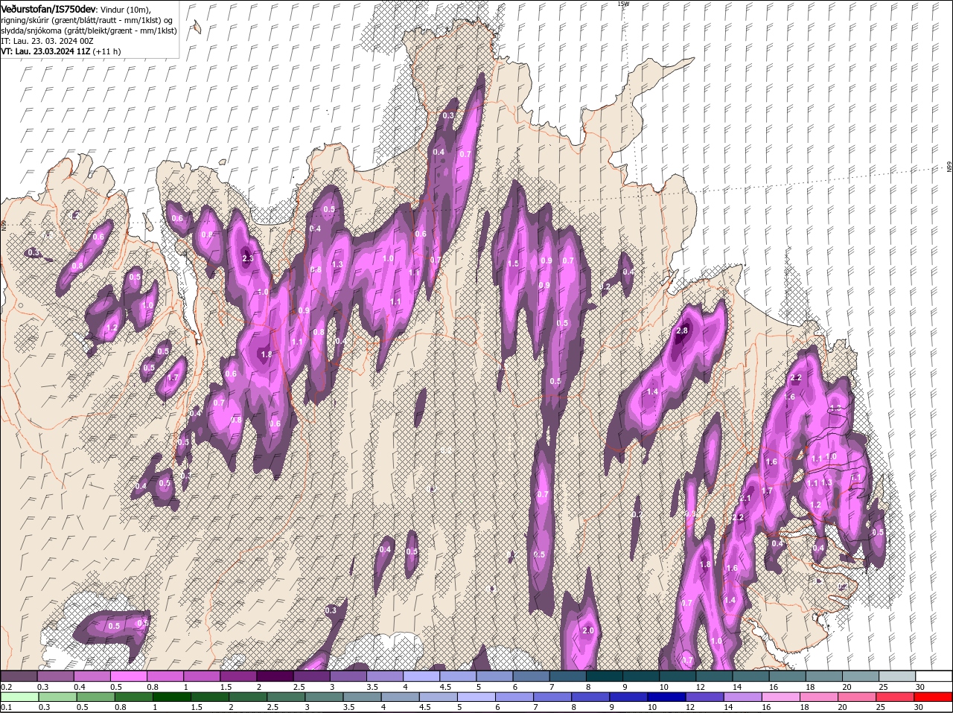The image size is (953, 713).
Task: Click the "2.8" precipitation maximum on the map
Action: 681,330
